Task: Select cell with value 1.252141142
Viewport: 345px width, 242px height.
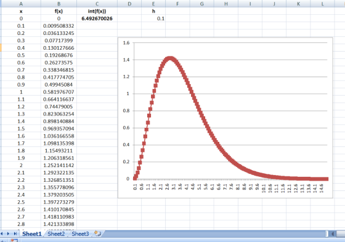Action: click(59, 165)
